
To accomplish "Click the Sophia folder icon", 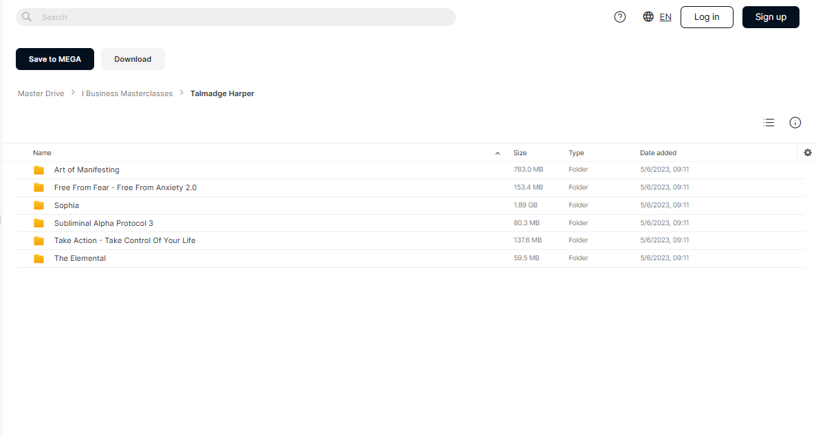I will pyautogui.click(x=38, y=205).
